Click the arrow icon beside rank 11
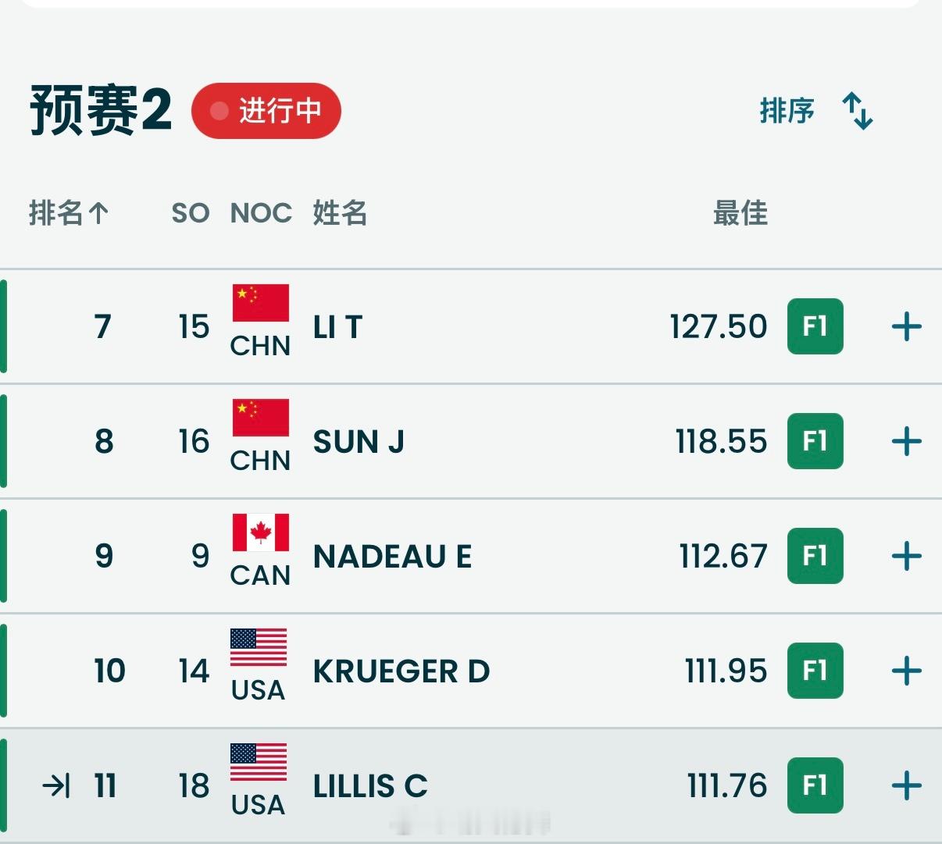The image size is (942, 844). (56, 785)
